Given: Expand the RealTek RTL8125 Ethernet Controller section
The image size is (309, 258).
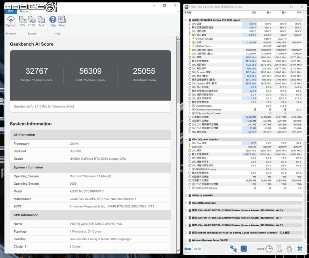Looking at the screenshot, I should [x=186, y=233].
